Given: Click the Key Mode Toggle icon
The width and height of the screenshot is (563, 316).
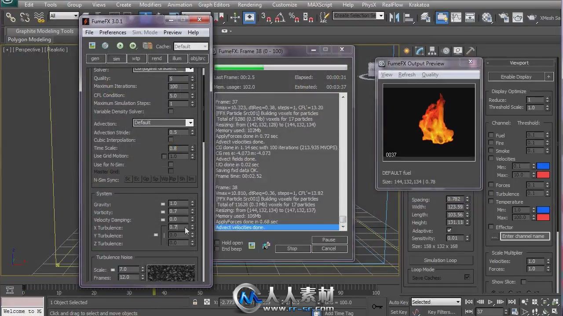Looking at the screenshot, I should (468, 312).
